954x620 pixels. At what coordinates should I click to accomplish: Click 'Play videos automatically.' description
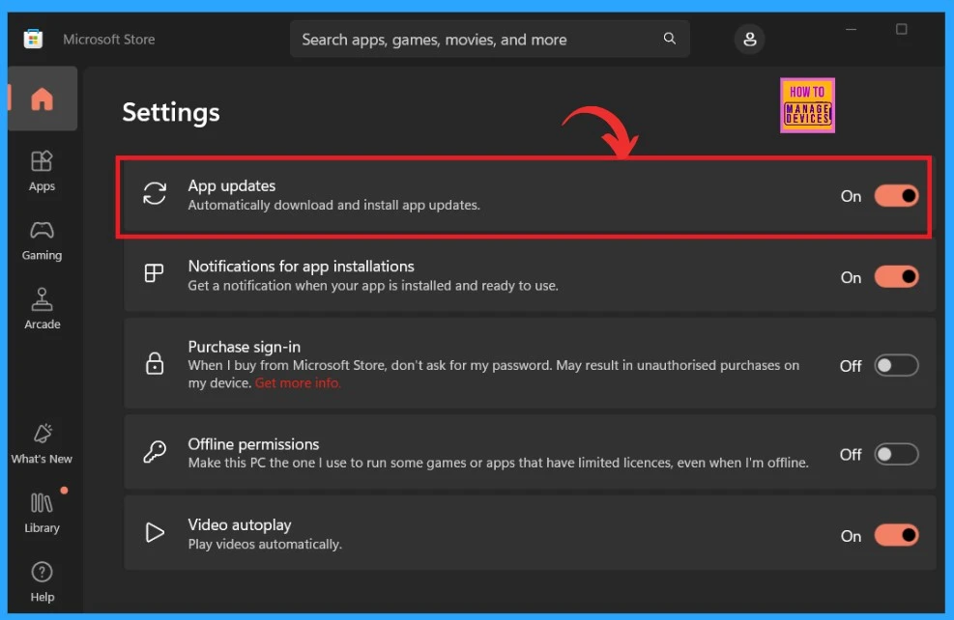[x=265, y=544]
